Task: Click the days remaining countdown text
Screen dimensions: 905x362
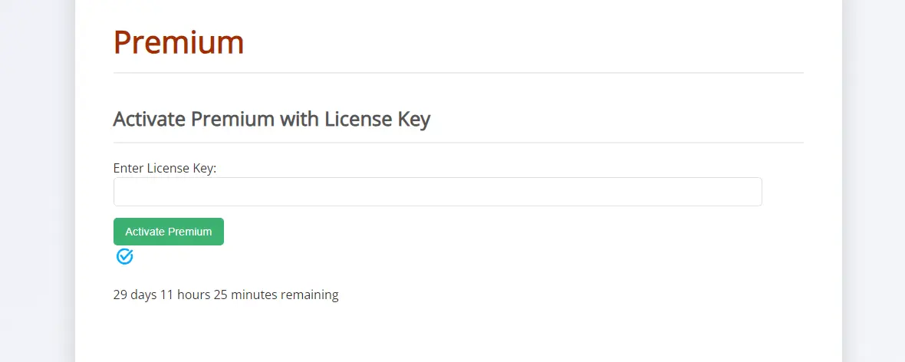Action: [x=225, y=295]
